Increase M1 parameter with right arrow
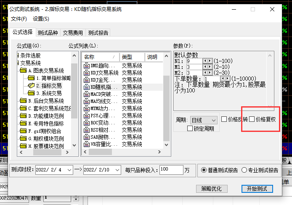This screenshot has width=292, height=205. tap(210, 67)
